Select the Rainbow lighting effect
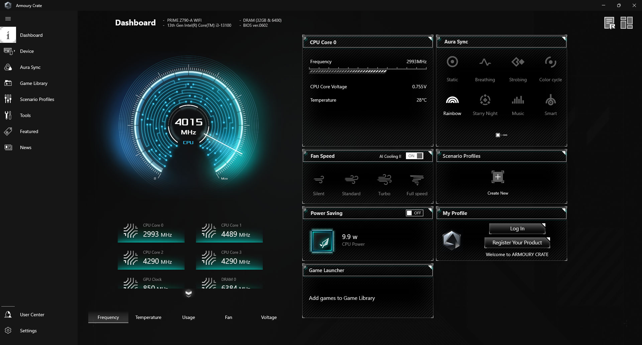 tap(452, 104)
